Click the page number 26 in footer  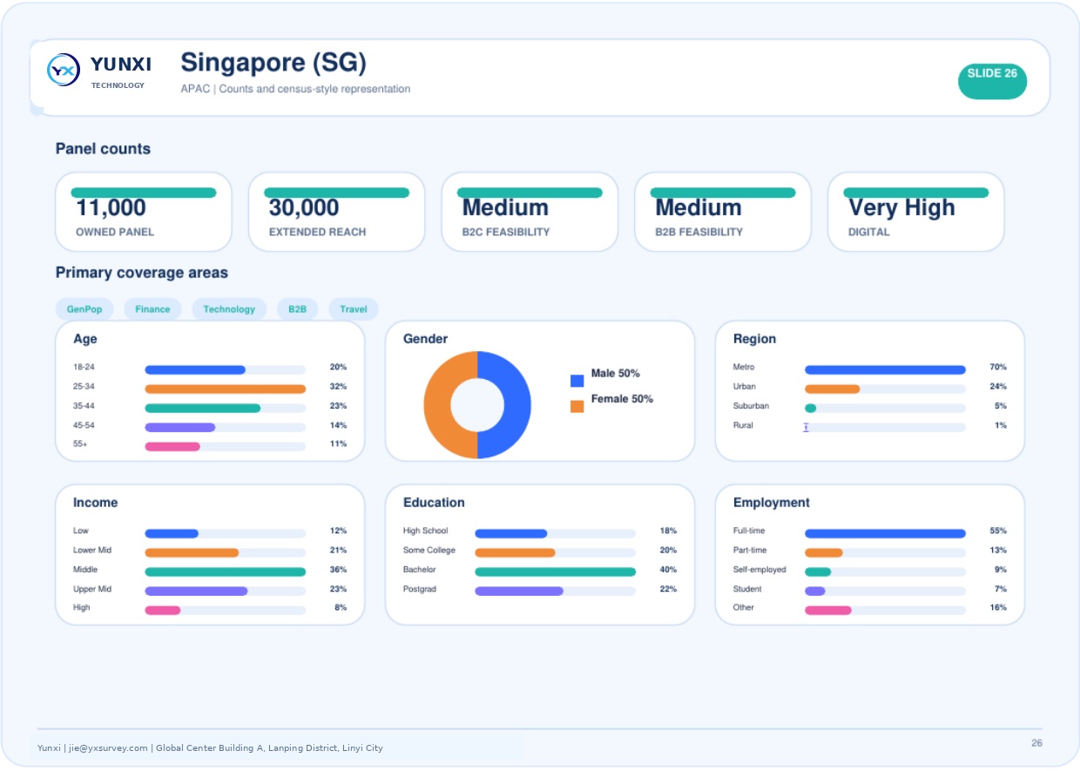pyautogui.click(x=1036, y=743)
